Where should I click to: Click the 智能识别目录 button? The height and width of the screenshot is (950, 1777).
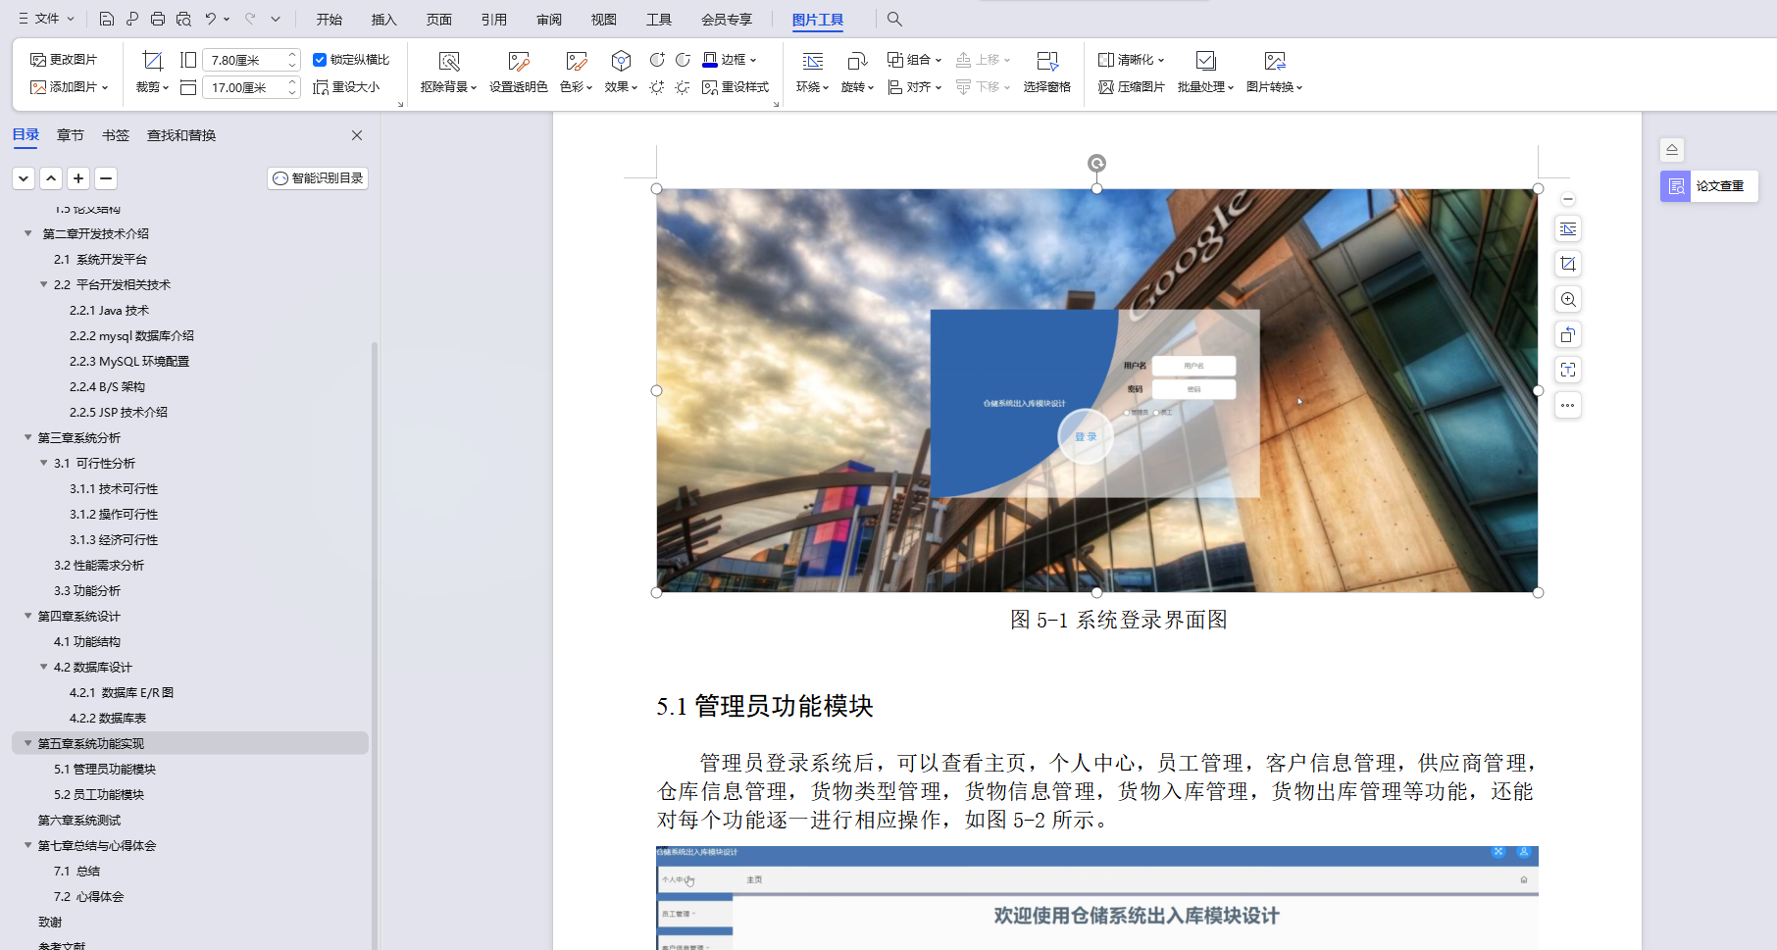tap(317, 178)
